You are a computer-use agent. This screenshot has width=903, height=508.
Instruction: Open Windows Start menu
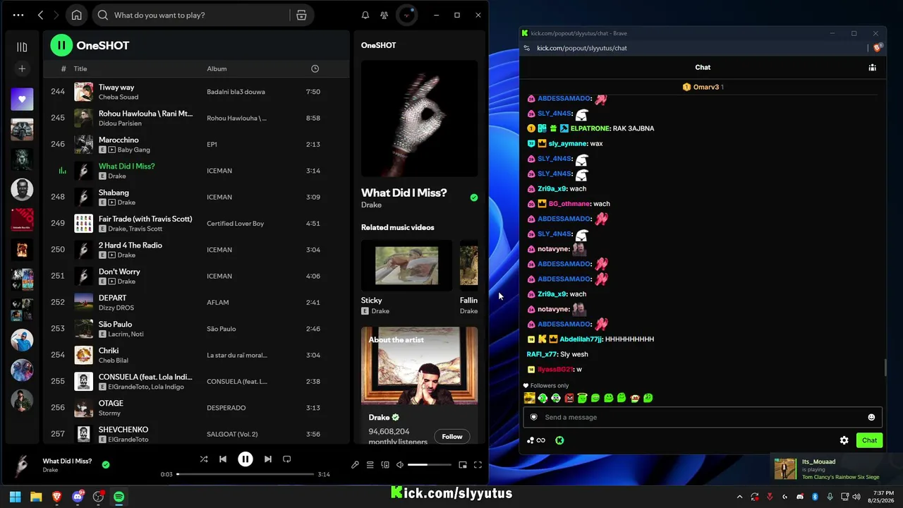(x=15, y=497)
